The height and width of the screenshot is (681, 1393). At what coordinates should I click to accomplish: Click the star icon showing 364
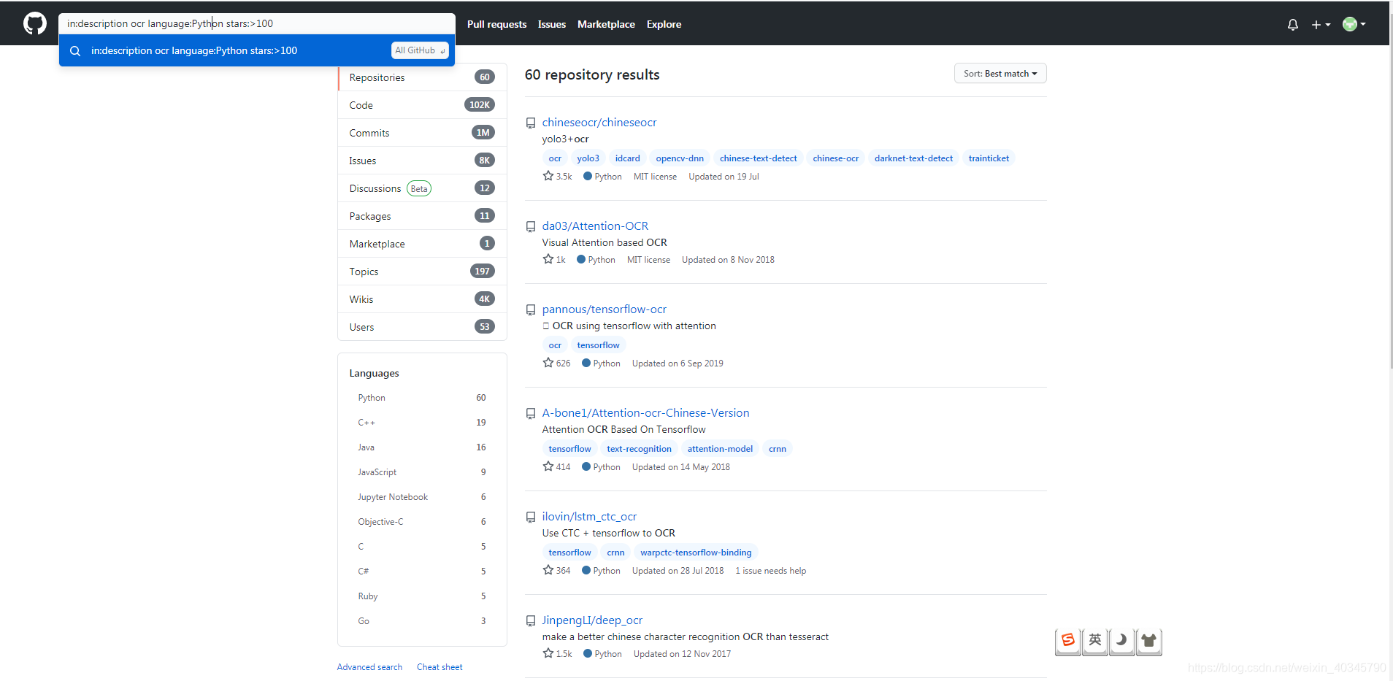[x=548, y=570]
